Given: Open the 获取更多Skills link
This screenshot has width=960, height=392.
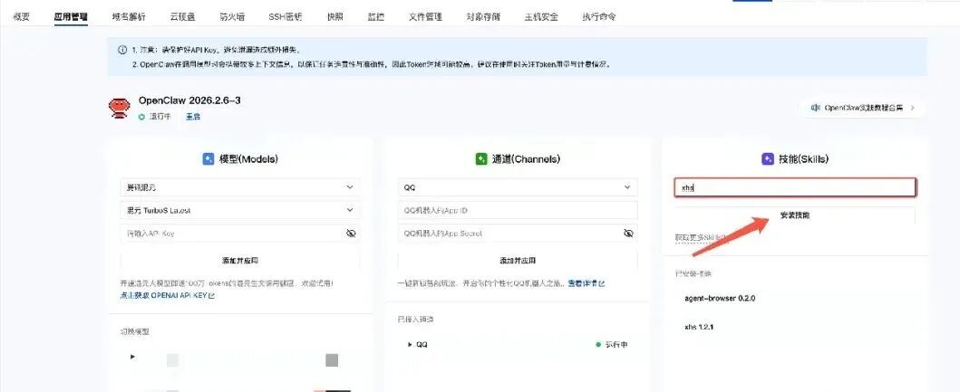Looking at the screenshot, I should (x=700, y=237).
